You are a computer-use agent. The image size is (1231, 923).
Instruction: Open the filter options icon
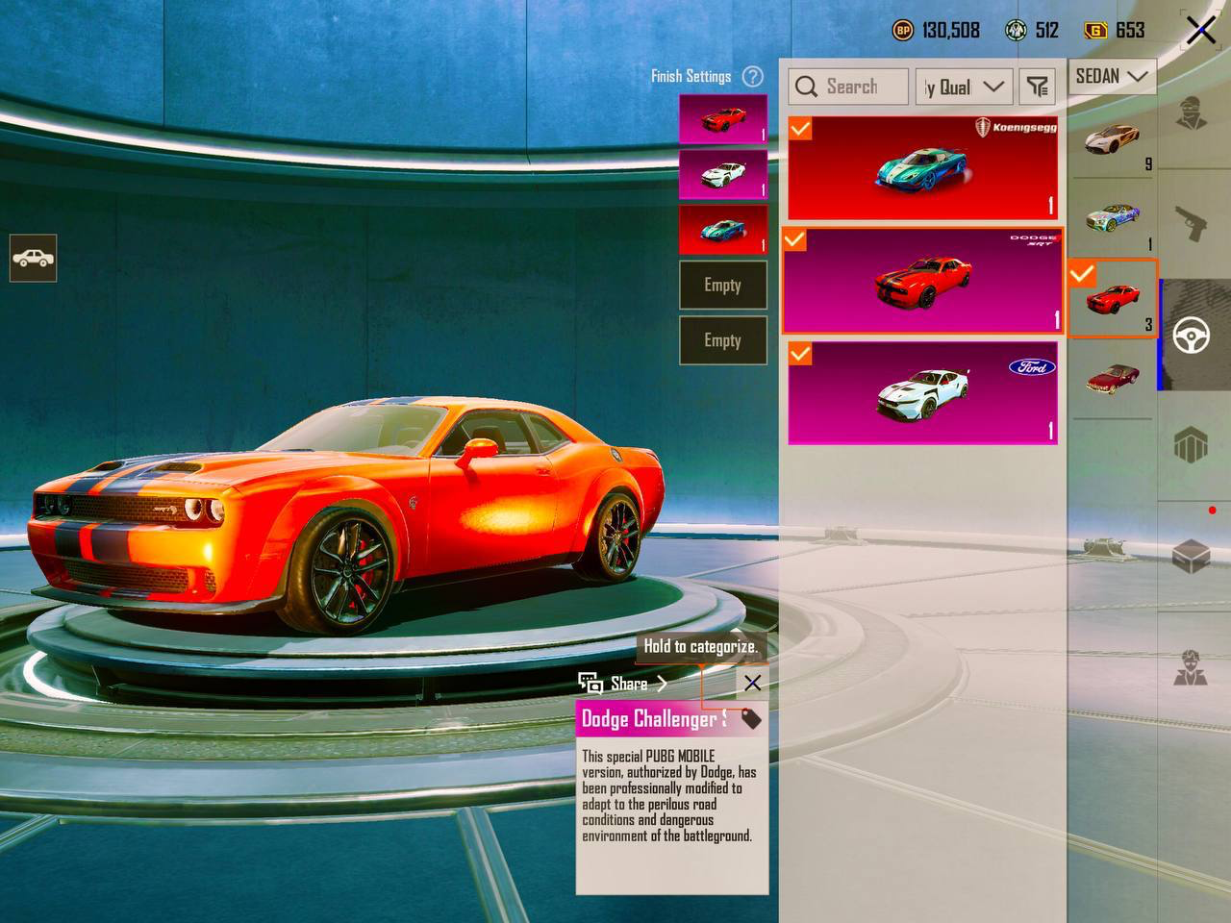tap(1037, 87)
